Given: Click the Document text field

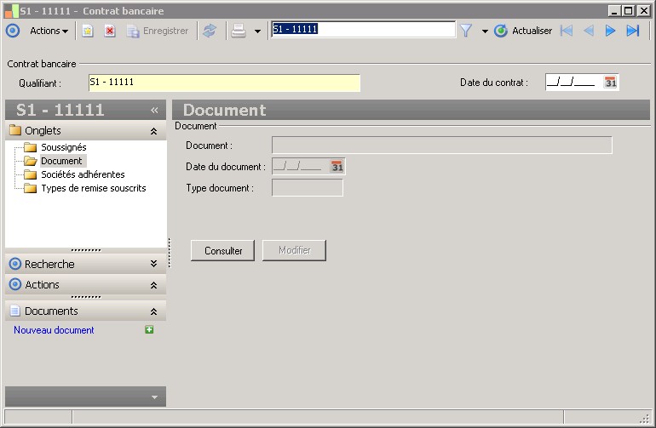Looking at the screenshot, I should (x=442, y=145).
